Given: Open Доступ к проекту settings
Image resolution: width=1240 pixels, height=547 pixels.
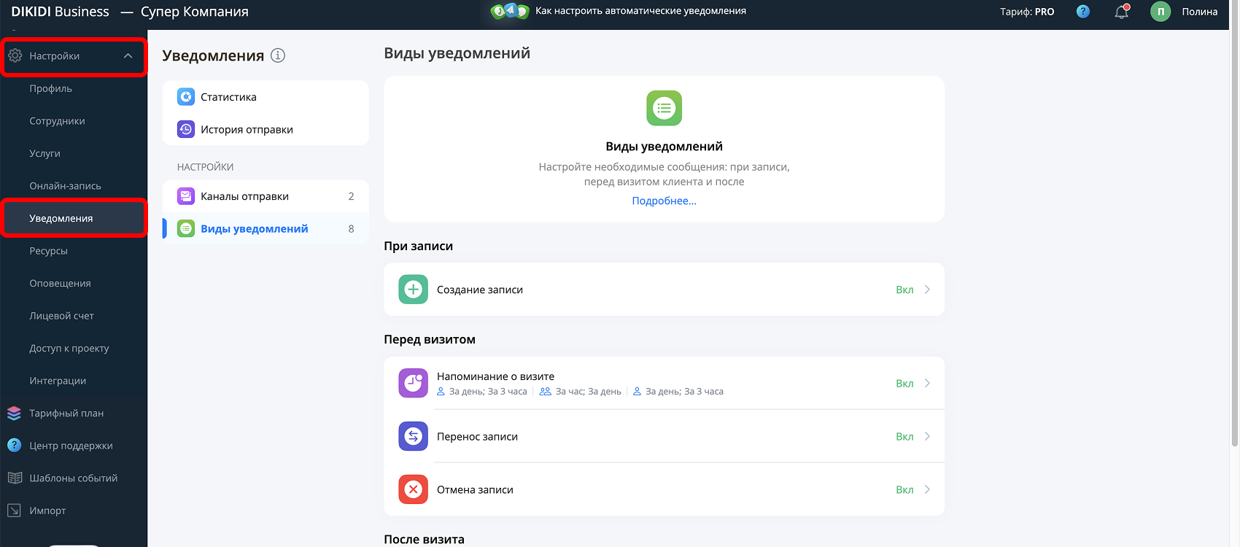Looking at the screenshot, I should click(x=69, y=348).
